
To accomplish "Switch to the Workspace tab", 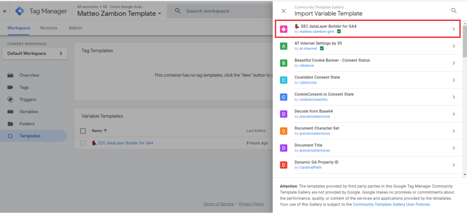I will (x=18, y=28).
